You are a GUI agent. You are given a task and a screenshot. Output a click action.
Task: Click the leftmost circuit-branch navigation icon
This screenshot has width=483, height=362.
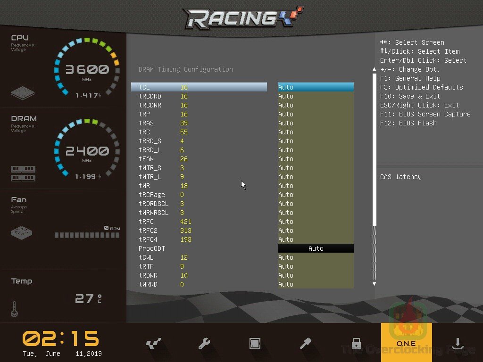coord(153,344)
